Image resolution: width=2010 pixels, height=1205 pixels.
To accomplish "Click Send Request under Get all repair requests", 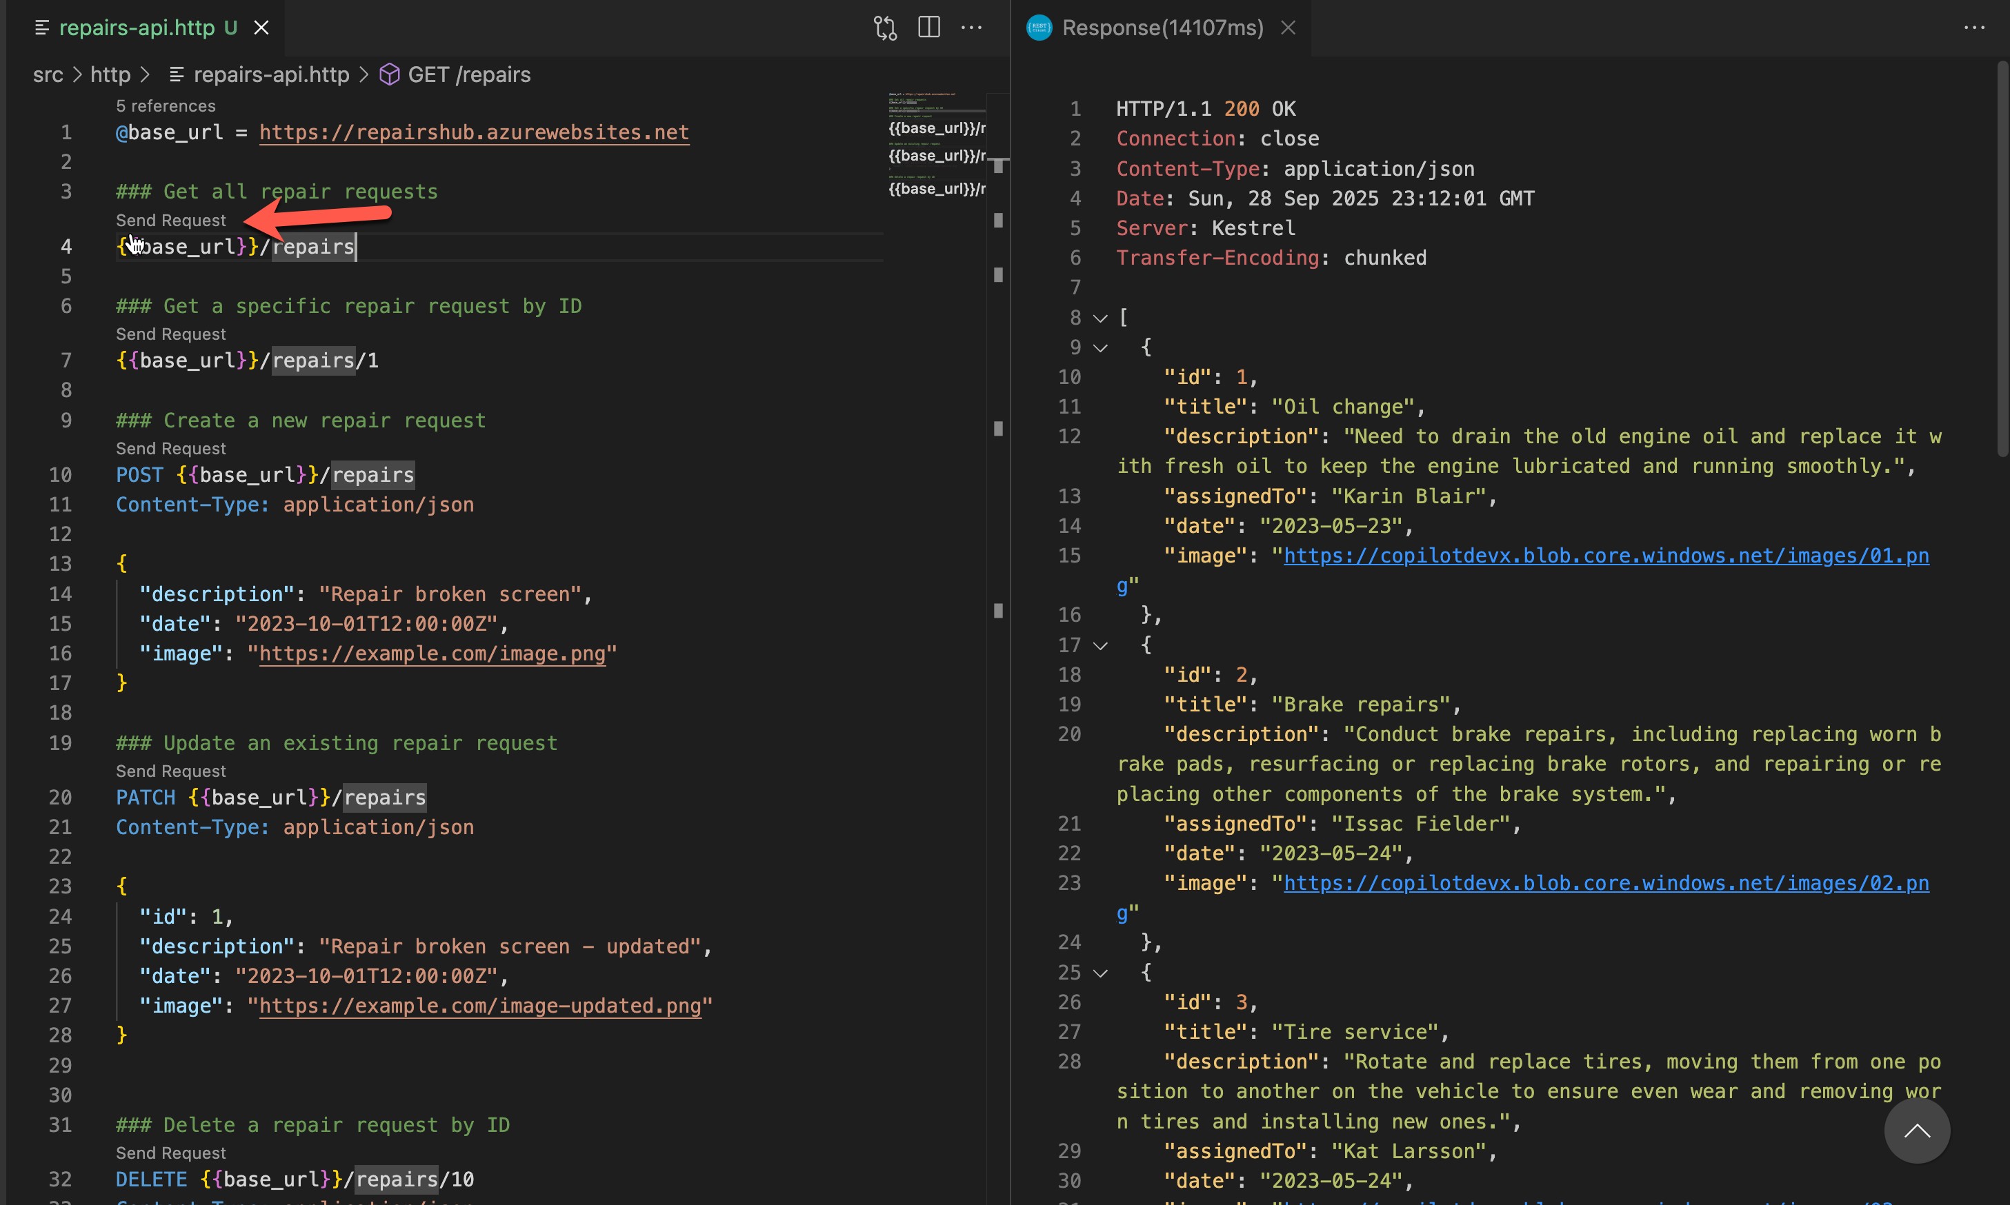I will coord(170,219).
